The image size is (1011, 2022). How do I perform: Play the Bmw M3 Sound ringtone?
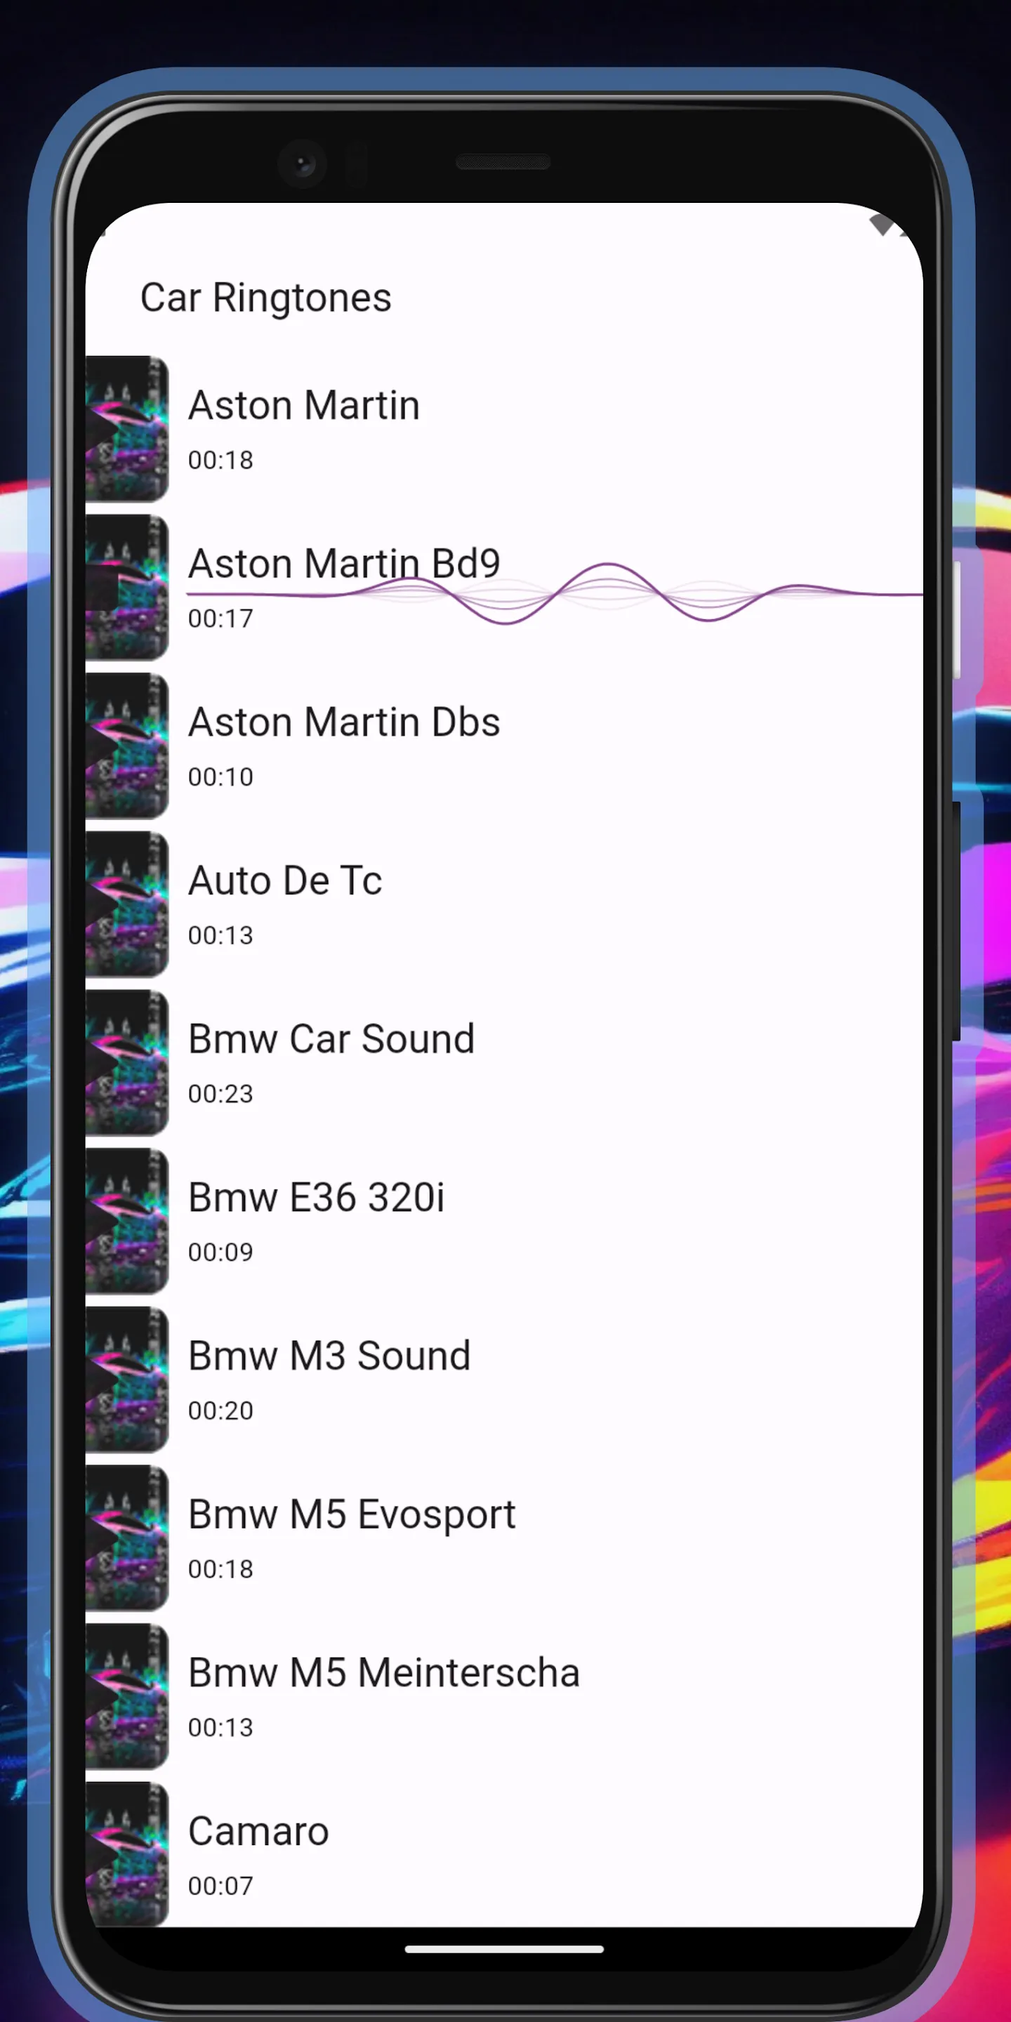[x=330, y=1356]
